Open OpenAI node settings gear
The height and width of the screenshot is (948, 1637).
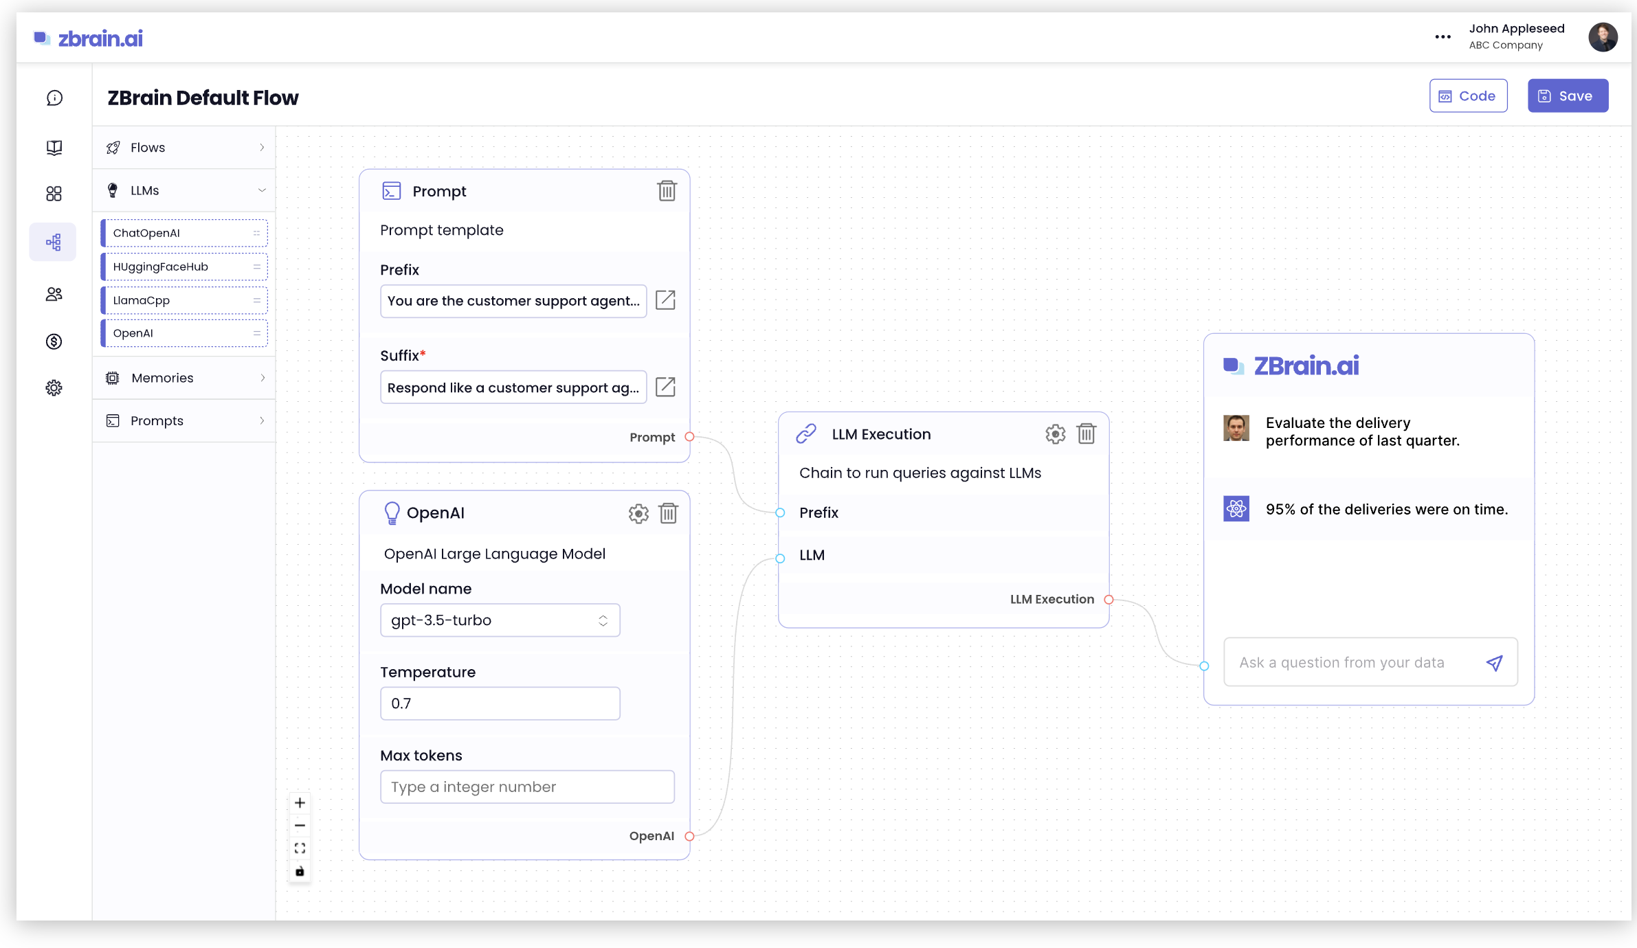(638, 513)
